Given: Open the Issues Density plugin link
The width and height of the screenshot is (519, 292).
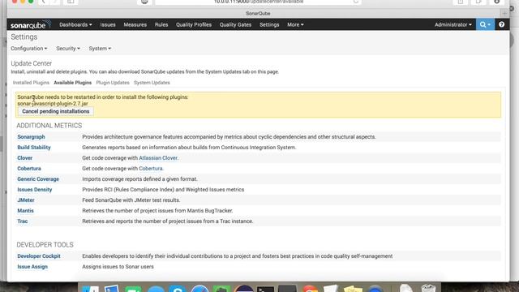Looking at the screenshot, I should (x=34, y=190).
